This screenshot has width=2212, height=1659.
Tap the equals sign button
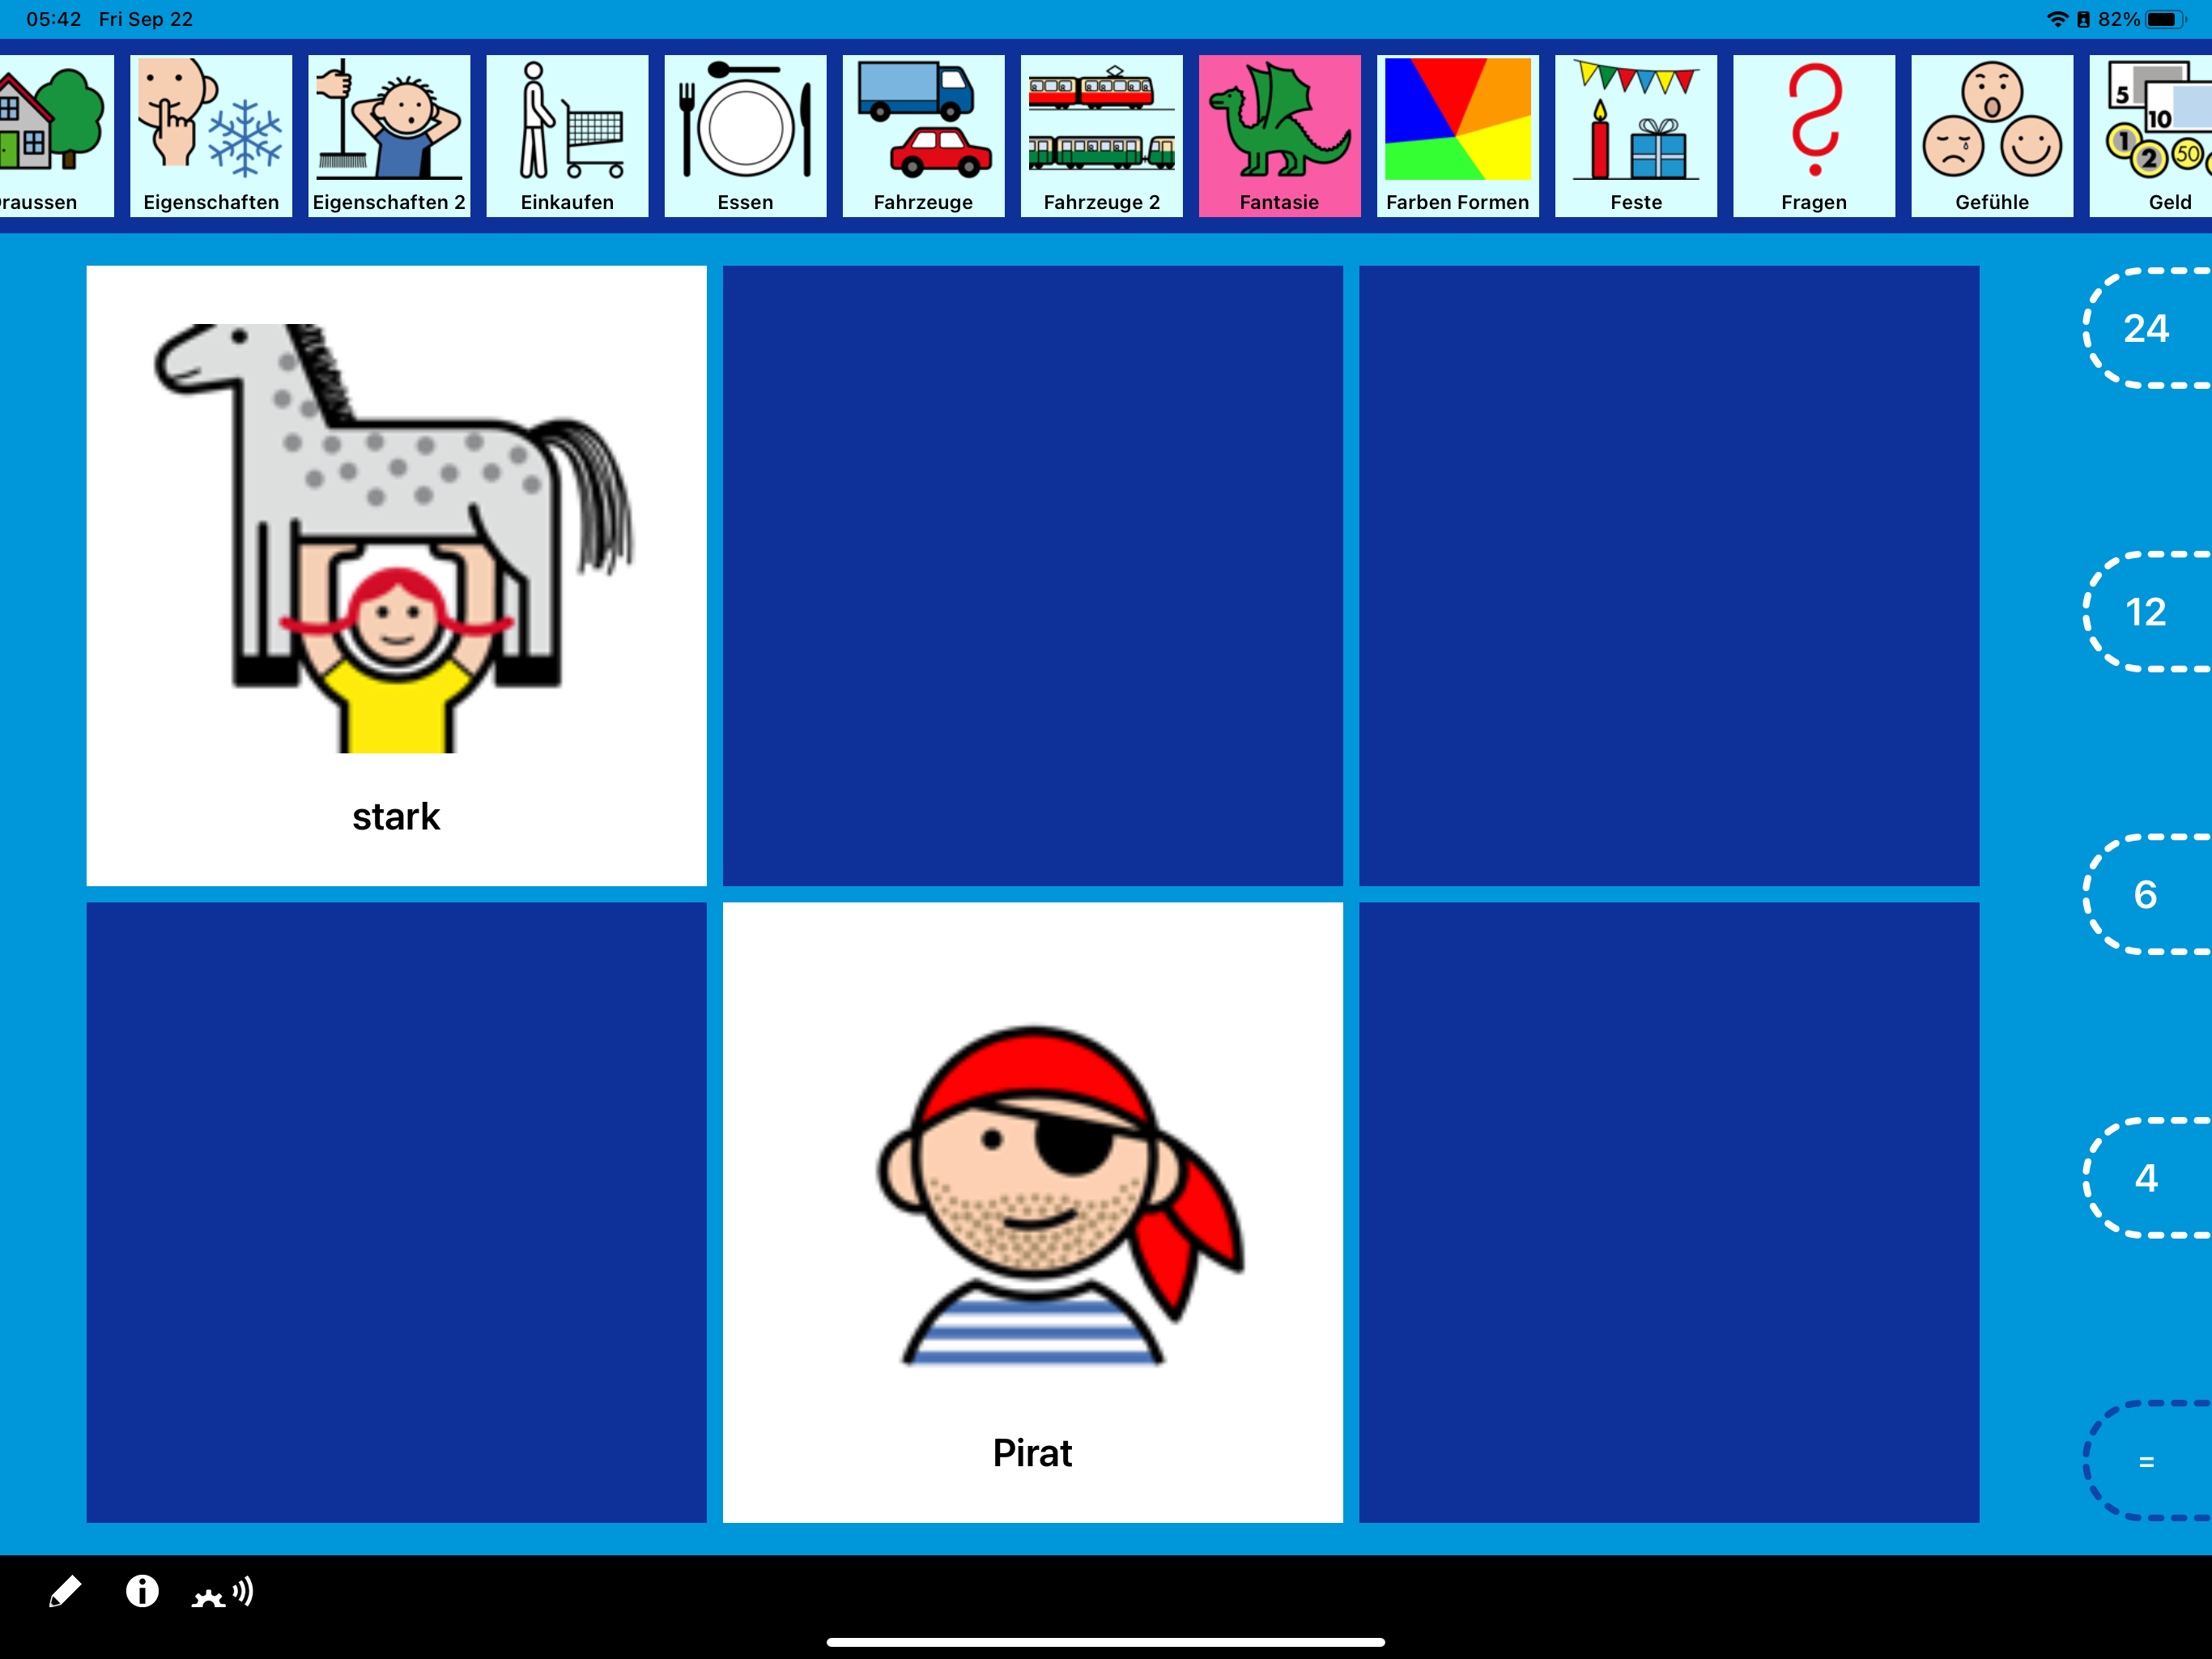tap(2147, 1461)
